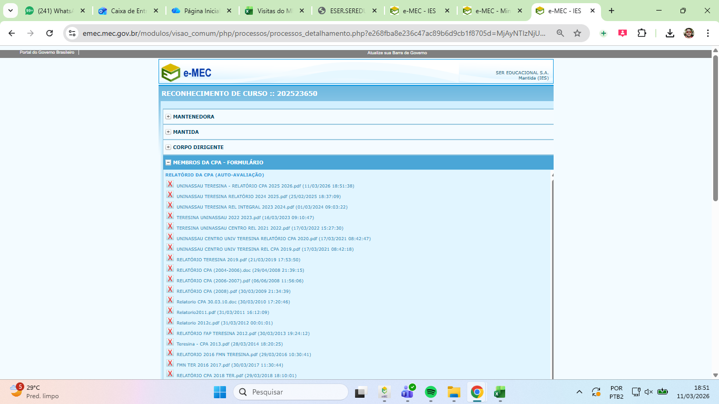Open Chrome extensions puzzle icon

(x=642, y=33)
